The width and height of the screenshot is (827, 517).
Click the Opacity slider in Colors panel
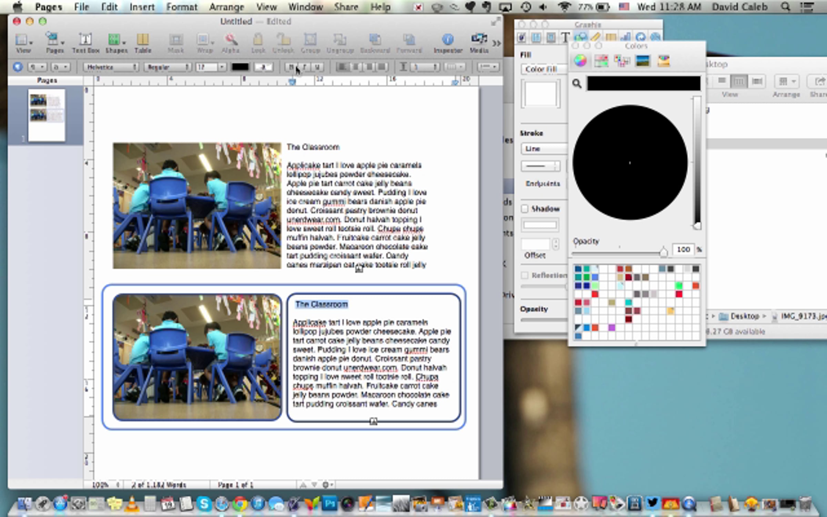pos(663,253)
